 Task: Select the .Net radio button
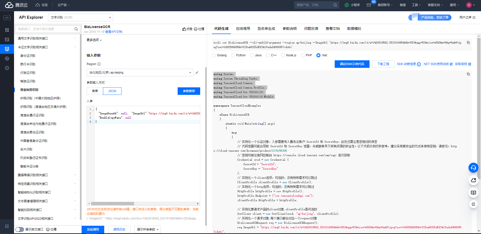tap(318, 55)
